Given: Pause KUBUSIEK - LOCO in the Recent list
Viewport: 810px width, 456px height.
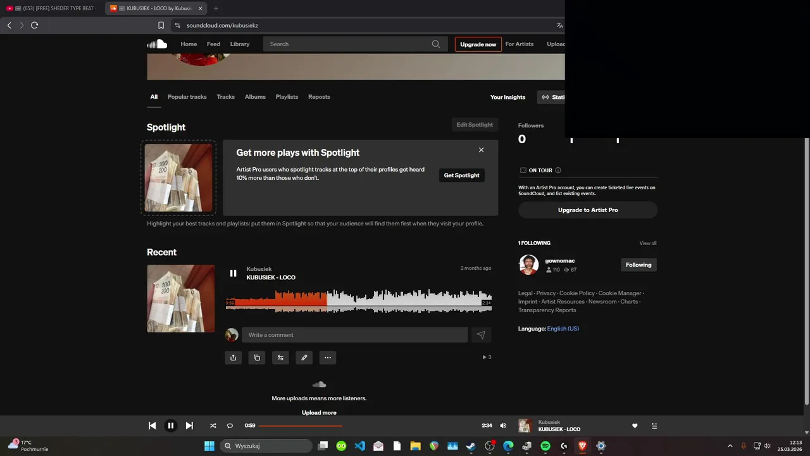Looking at the screenshot, I should [x=233, y=273].
